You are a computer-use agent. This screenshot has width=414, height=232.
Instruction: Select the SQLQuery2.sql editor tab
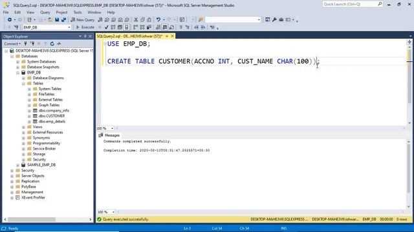click(x=129, y=36)
